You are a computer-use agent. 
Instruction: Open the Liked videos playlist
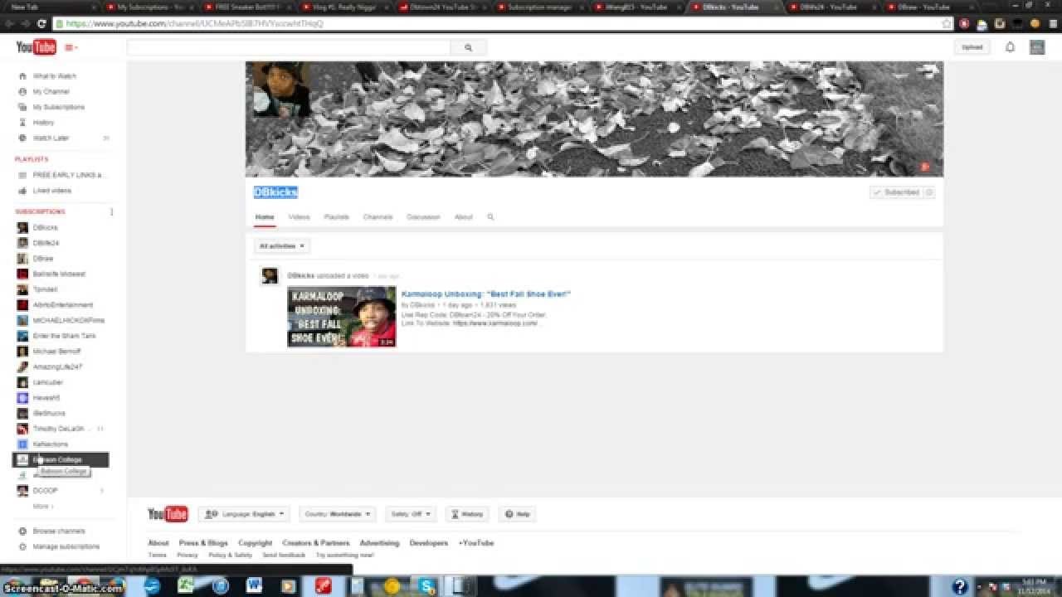coord(51,191)
